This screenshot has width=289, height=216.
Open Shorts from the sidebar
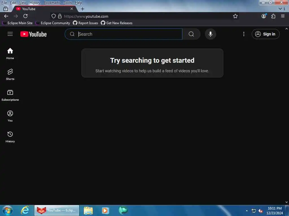10,74
